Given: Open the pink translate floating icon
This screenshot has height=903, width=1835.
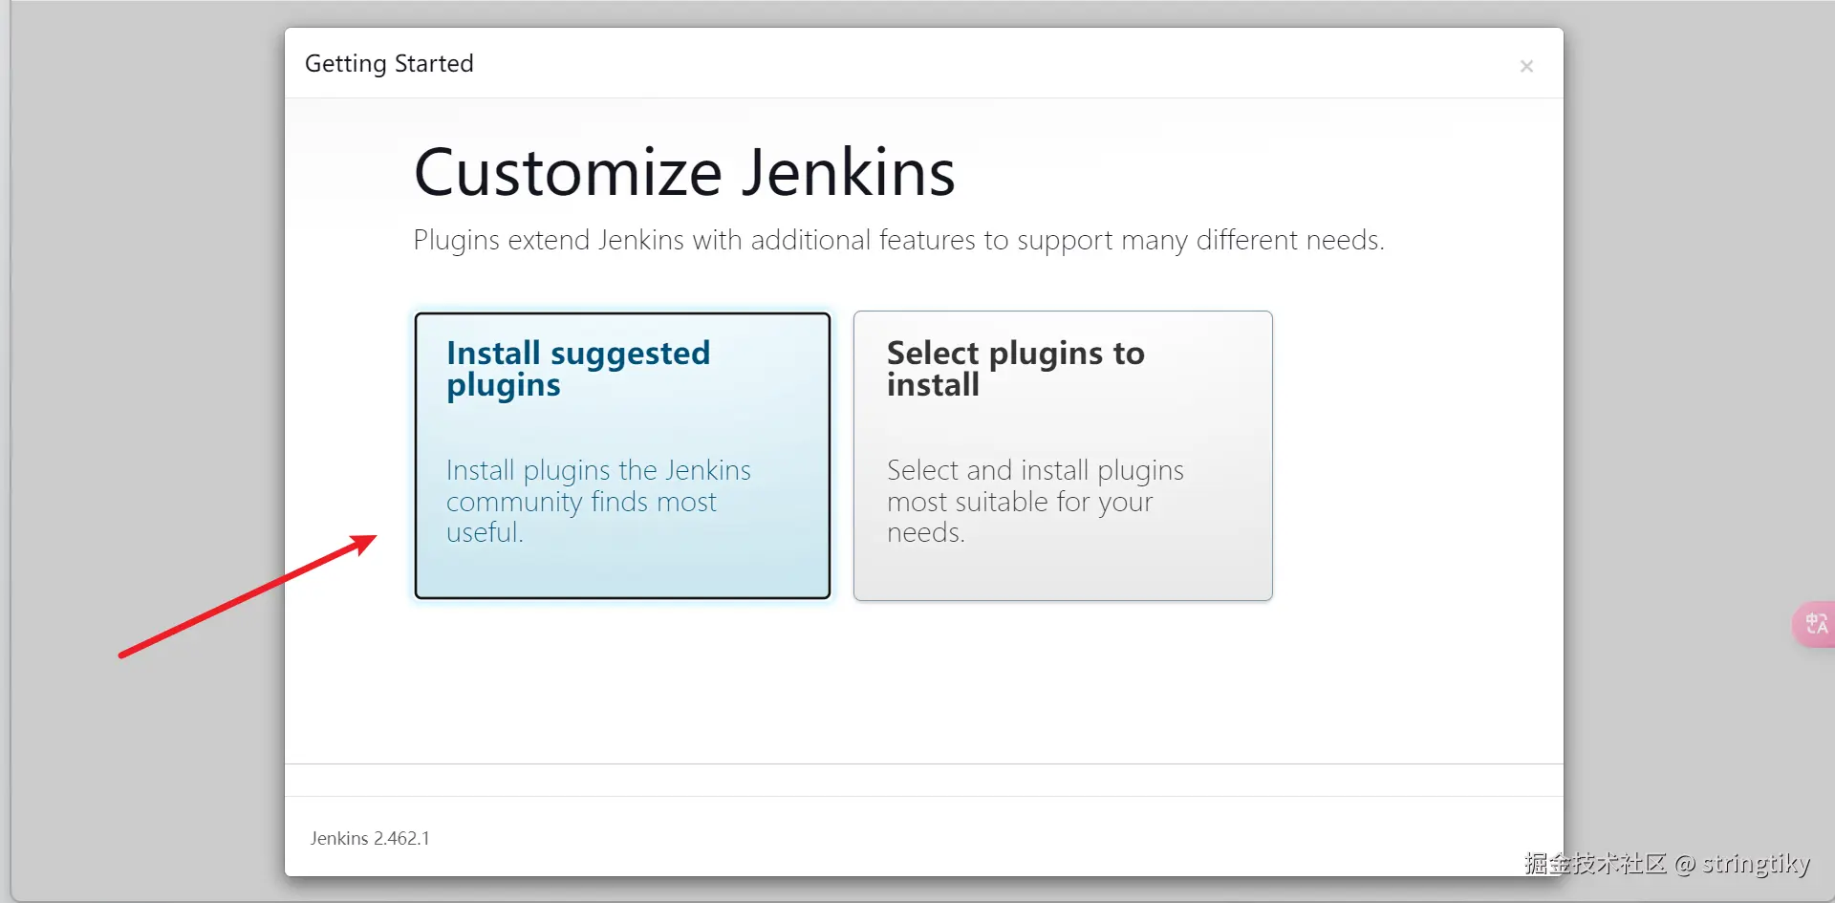Looking at the screenshot, I should coord(1815,624).
